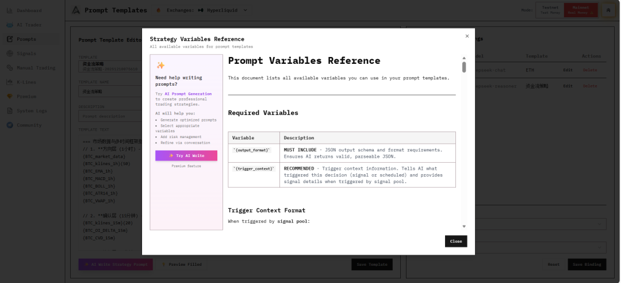Image resolution: width=621 pixels, height=283 pixels.
Task: Click AI Write Strategy Prompt button
Action: coord(116,265)
